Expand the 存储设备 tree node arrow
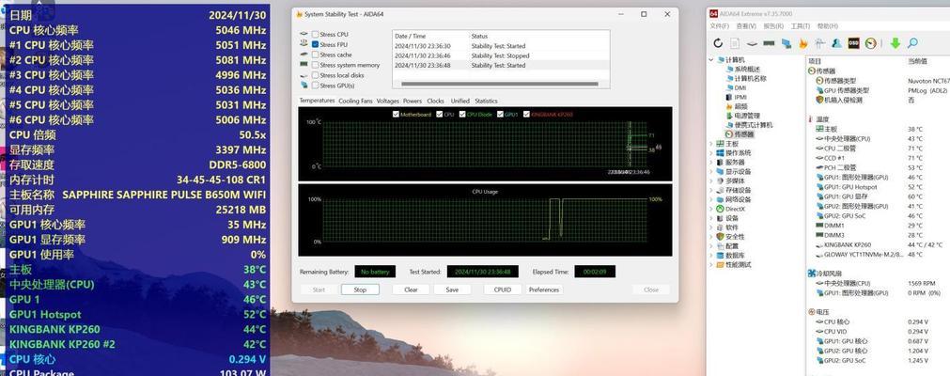The image size is (950, 376). pyautogui.click(x=711, y=191)
